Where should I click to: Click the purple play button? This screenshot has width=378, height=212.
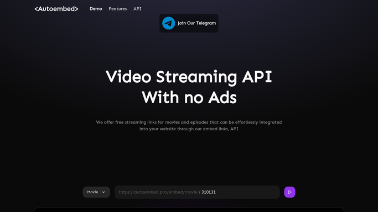289,192
